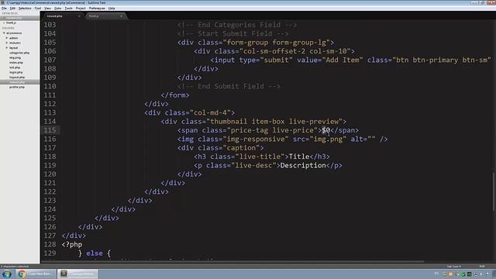This screenshot has height=279, width=496.
Task: Open the Preferences menu
Action: click(x=97, y=9)
